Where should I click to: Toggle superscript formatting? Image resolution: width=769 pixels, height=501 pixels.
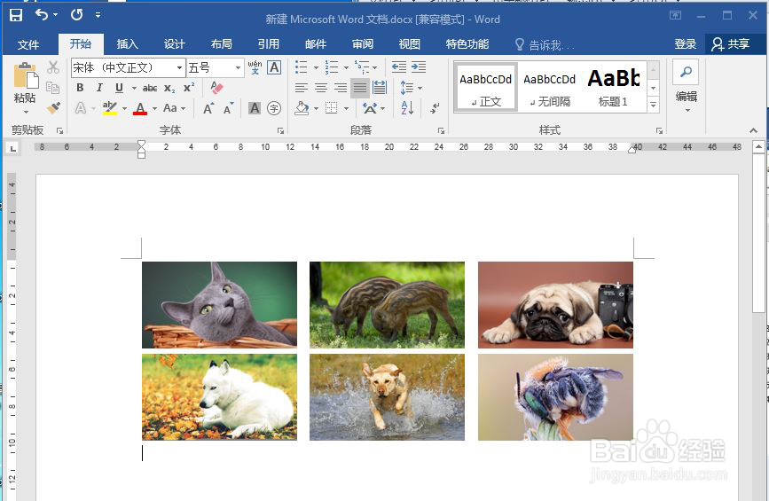click(189, 88)
